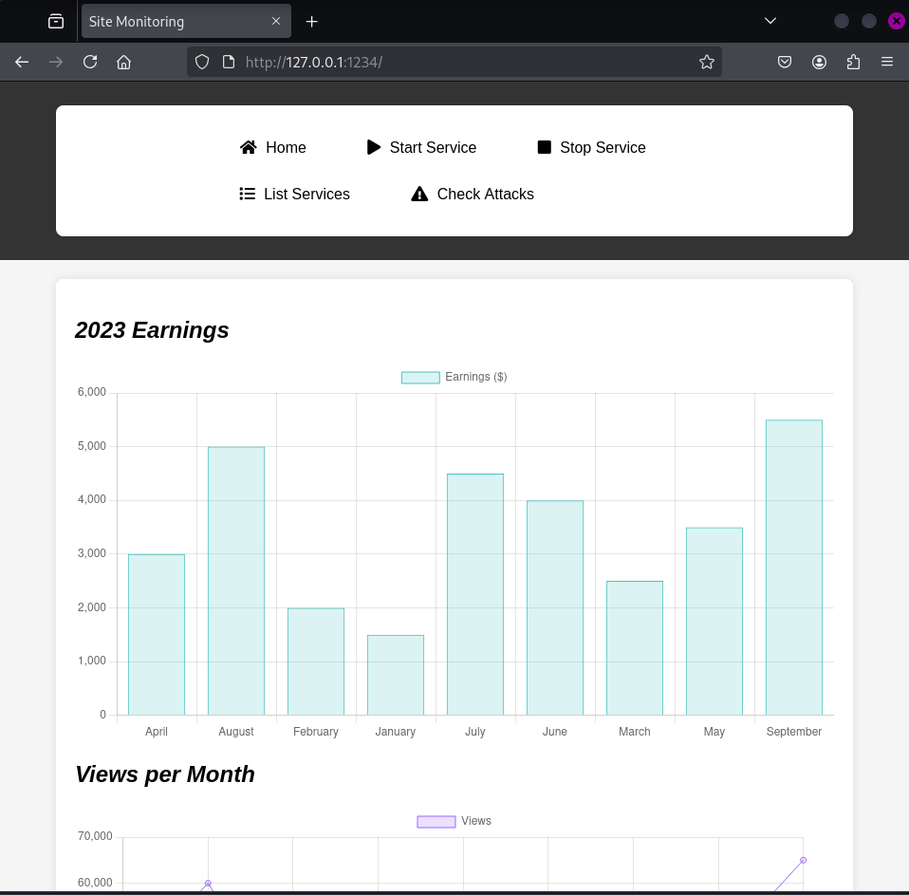This screenshot has width=909, height=895.
Task: Toggle the Views dataset legend
Action: [456, 821]
